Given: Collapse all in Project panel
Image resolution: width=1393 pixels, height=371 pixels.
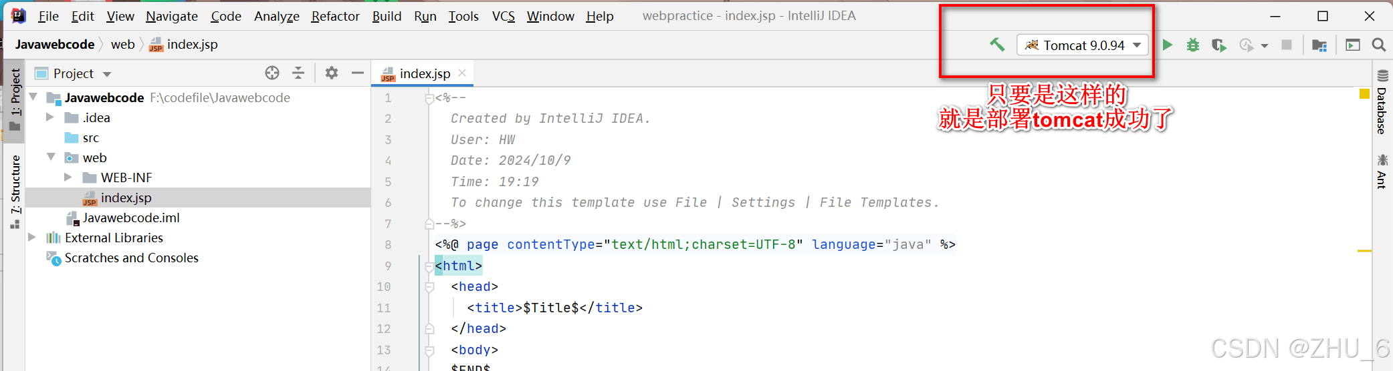Looking at the screenshot, I should [298, 73].
